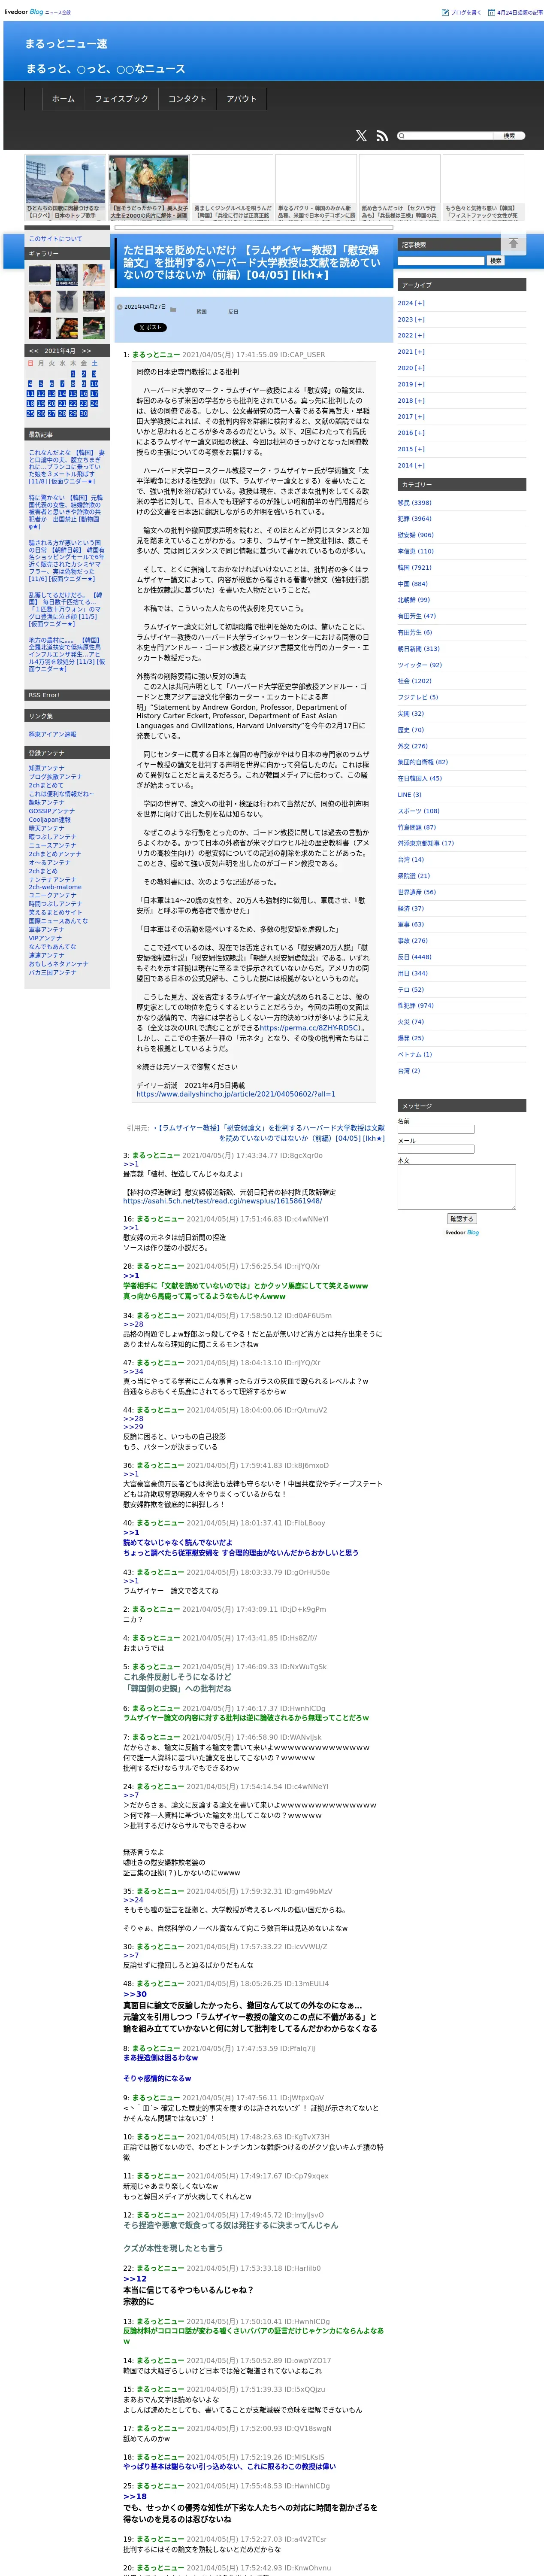544x2576 pixels.
Task: Open the フェイスブック menu item
Action: click(x=121, y=99)
